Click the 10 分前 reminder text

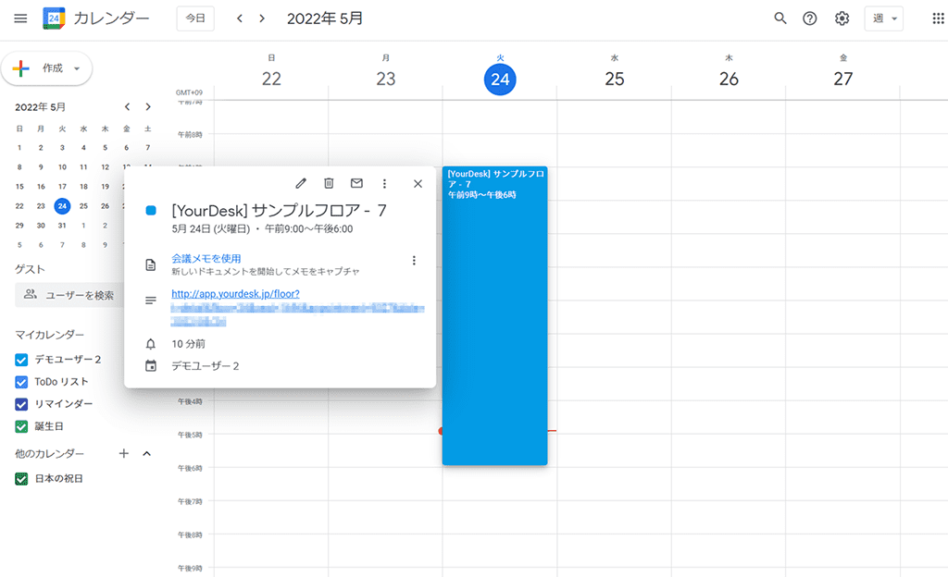coord(188,344)
